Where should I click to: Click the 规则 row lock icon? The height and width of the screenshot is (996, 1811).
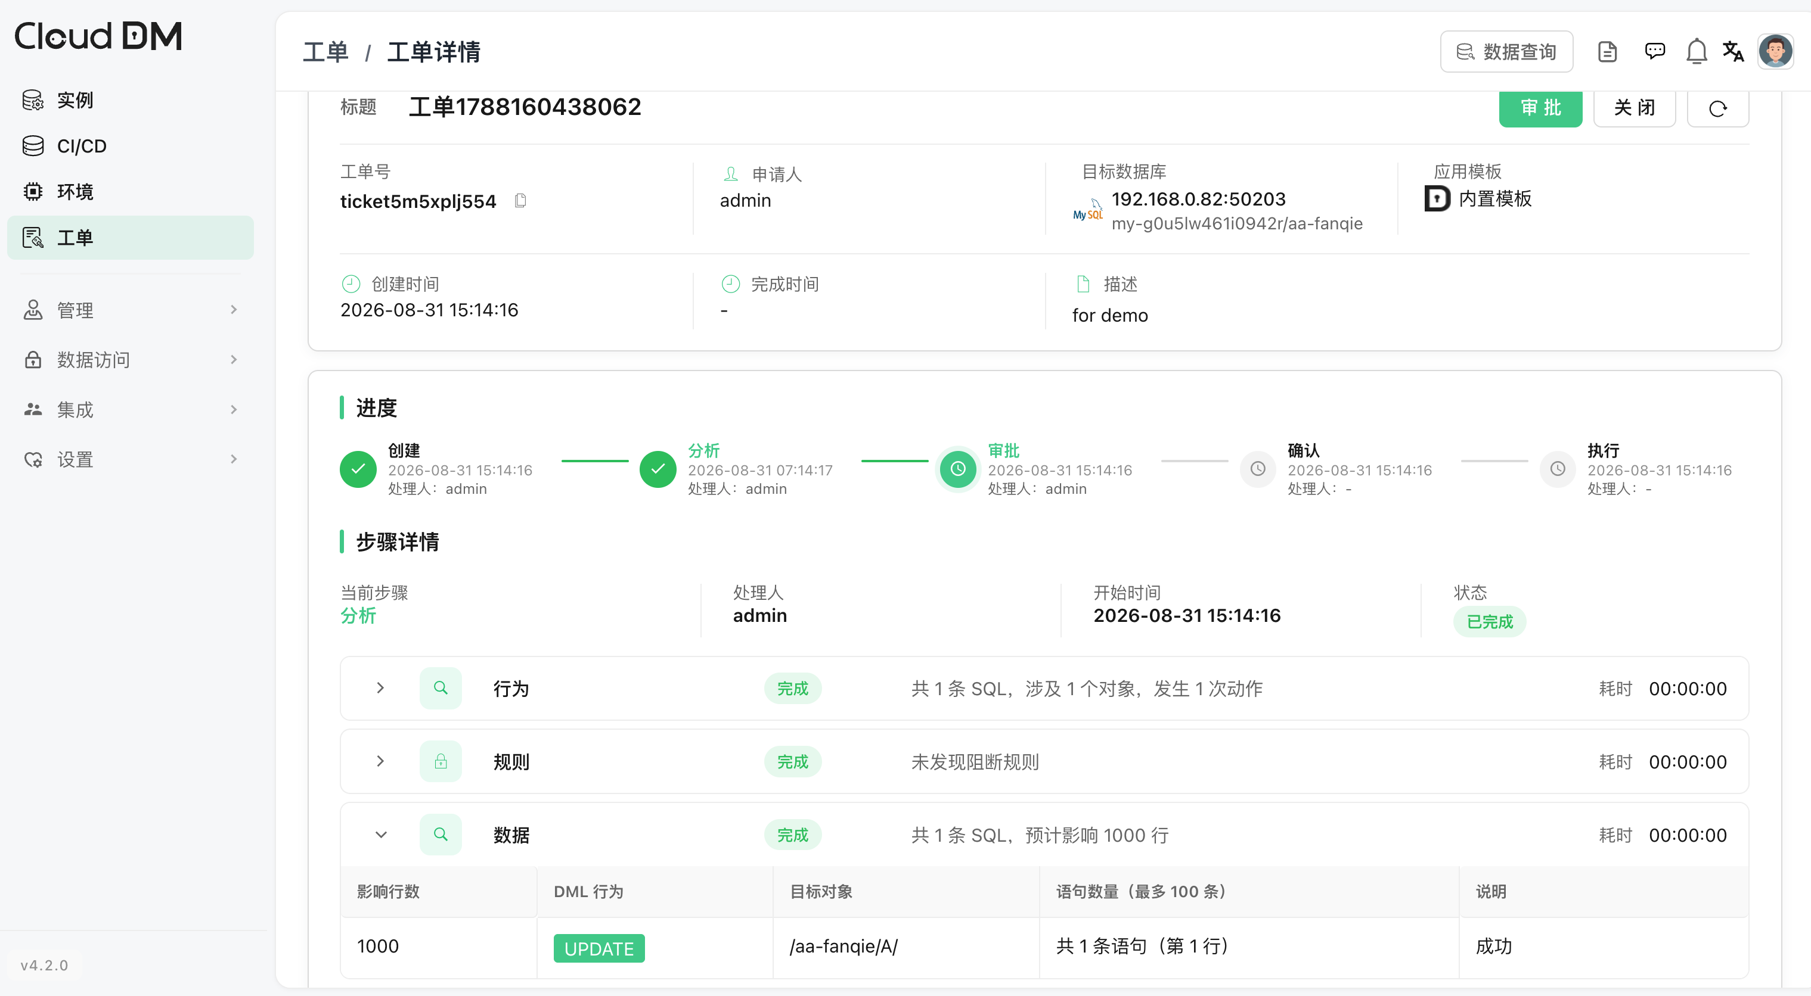(x=441, y=761)
